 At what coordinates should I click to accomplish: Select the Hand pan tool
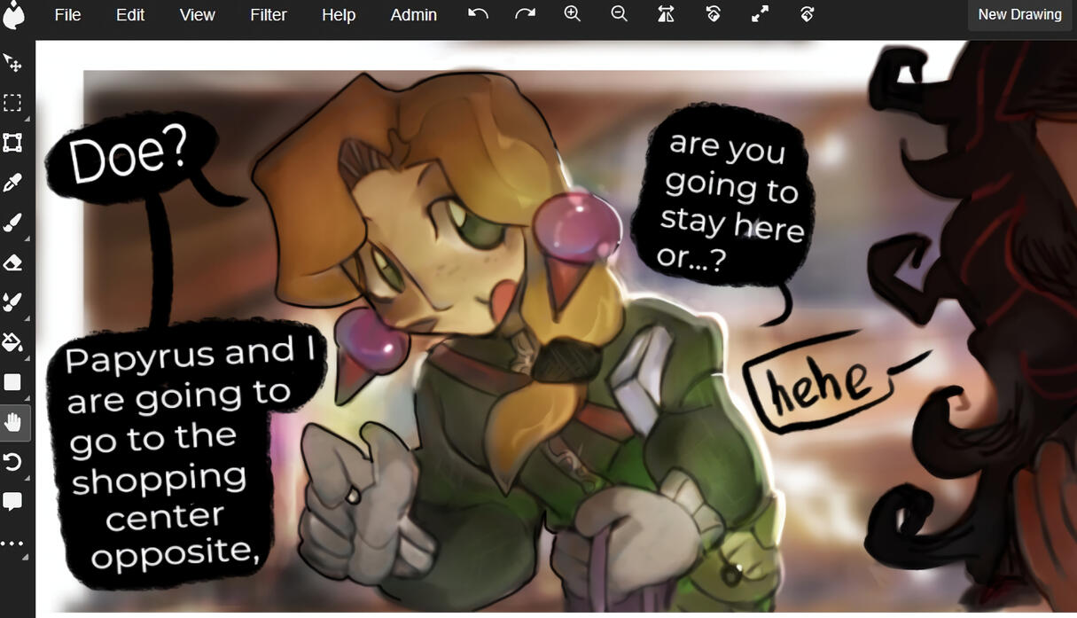tap(12, 422)
